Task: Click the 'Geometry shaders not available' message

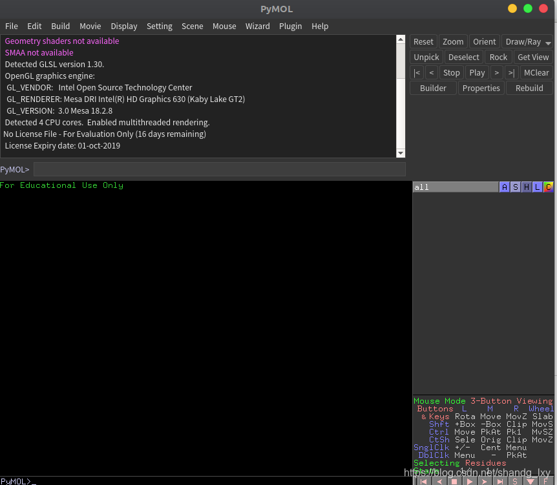Action: (x=62, y=41)
